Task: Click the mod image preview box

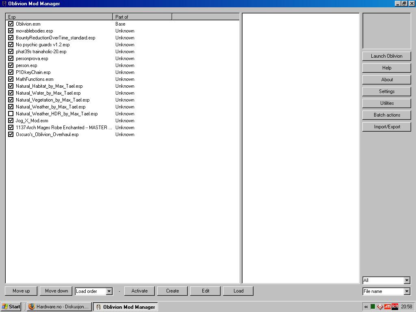Action: pyautogui.click(x=387, y=31)
